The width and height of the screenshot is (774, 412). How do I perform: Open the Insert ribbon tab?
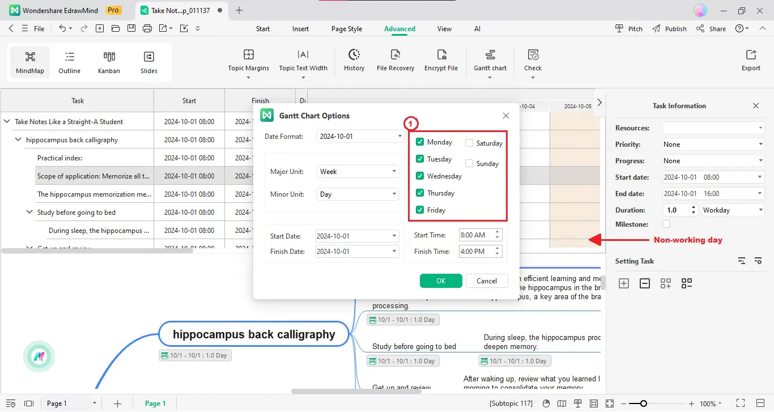300,29
